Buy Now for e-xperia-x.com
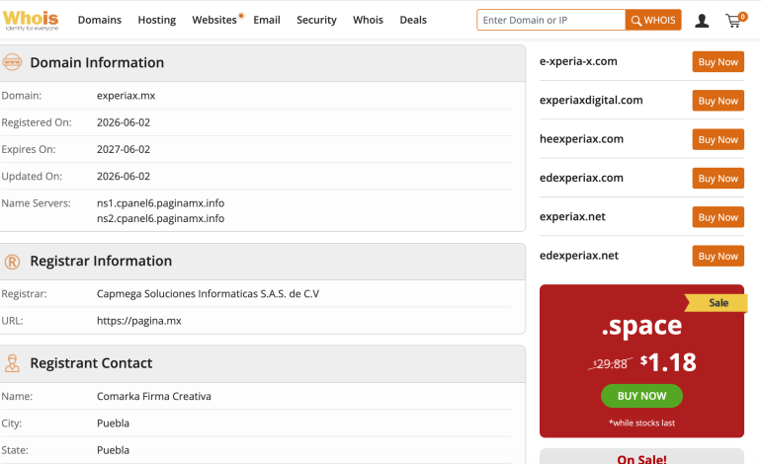The height and width of the screenshot is (464, 761). point(718,61)
